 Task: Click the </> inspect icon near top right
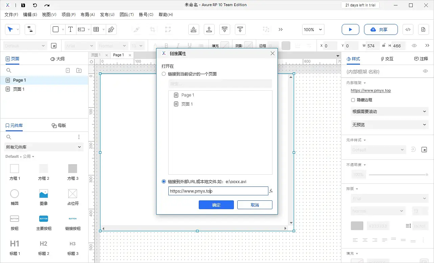pos(408,29)
